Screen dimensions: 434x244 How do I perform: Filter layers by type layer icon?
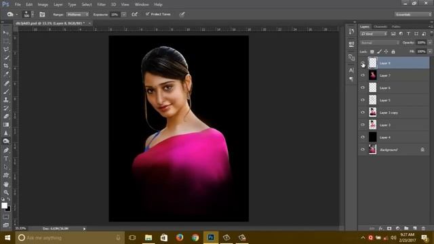408,34
